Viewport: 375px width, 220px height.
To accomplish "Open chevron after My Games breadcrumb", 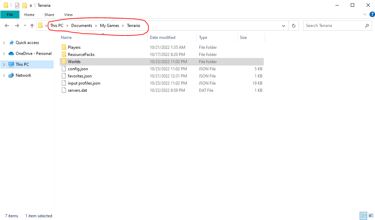I will click(x=123, y=26).
